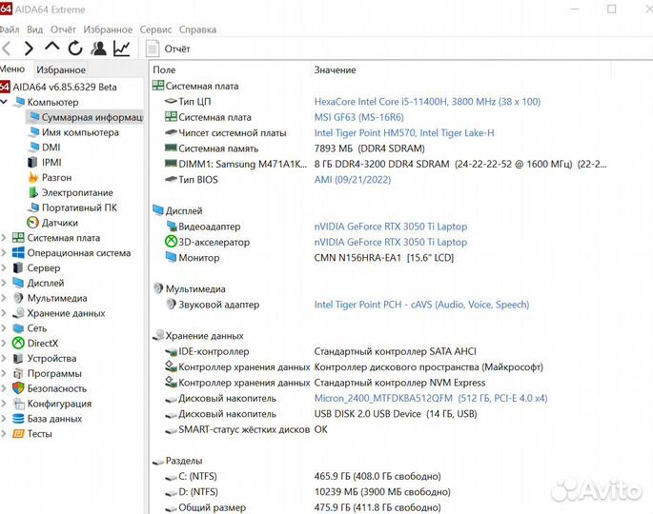Click Тип ЦП processor icon
653x514 pixels.
[x=171, y=101]
